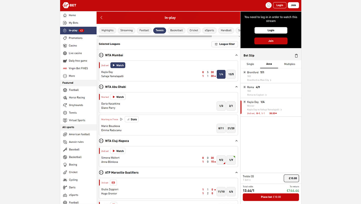Viewport: 361px width, 204px height.
Task: Collapse ATP Marseille Qualifiers section
Action: click(x=236, y=172)
